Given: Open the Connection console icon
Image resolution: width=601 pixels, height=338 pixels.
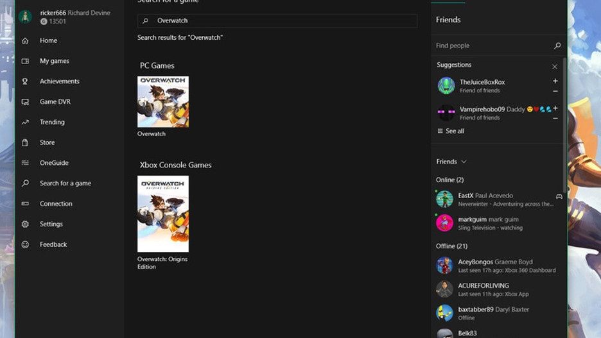Looking at the screenshot, I should coord(25,204).
